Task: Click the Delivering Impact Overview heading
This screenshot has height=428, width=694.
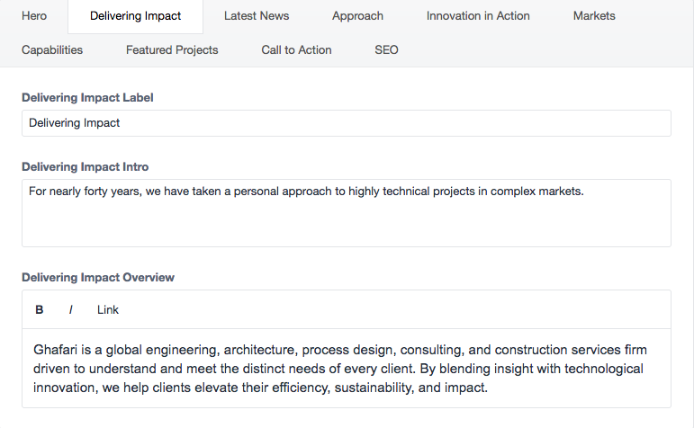Action: click(x=98, y=277)
